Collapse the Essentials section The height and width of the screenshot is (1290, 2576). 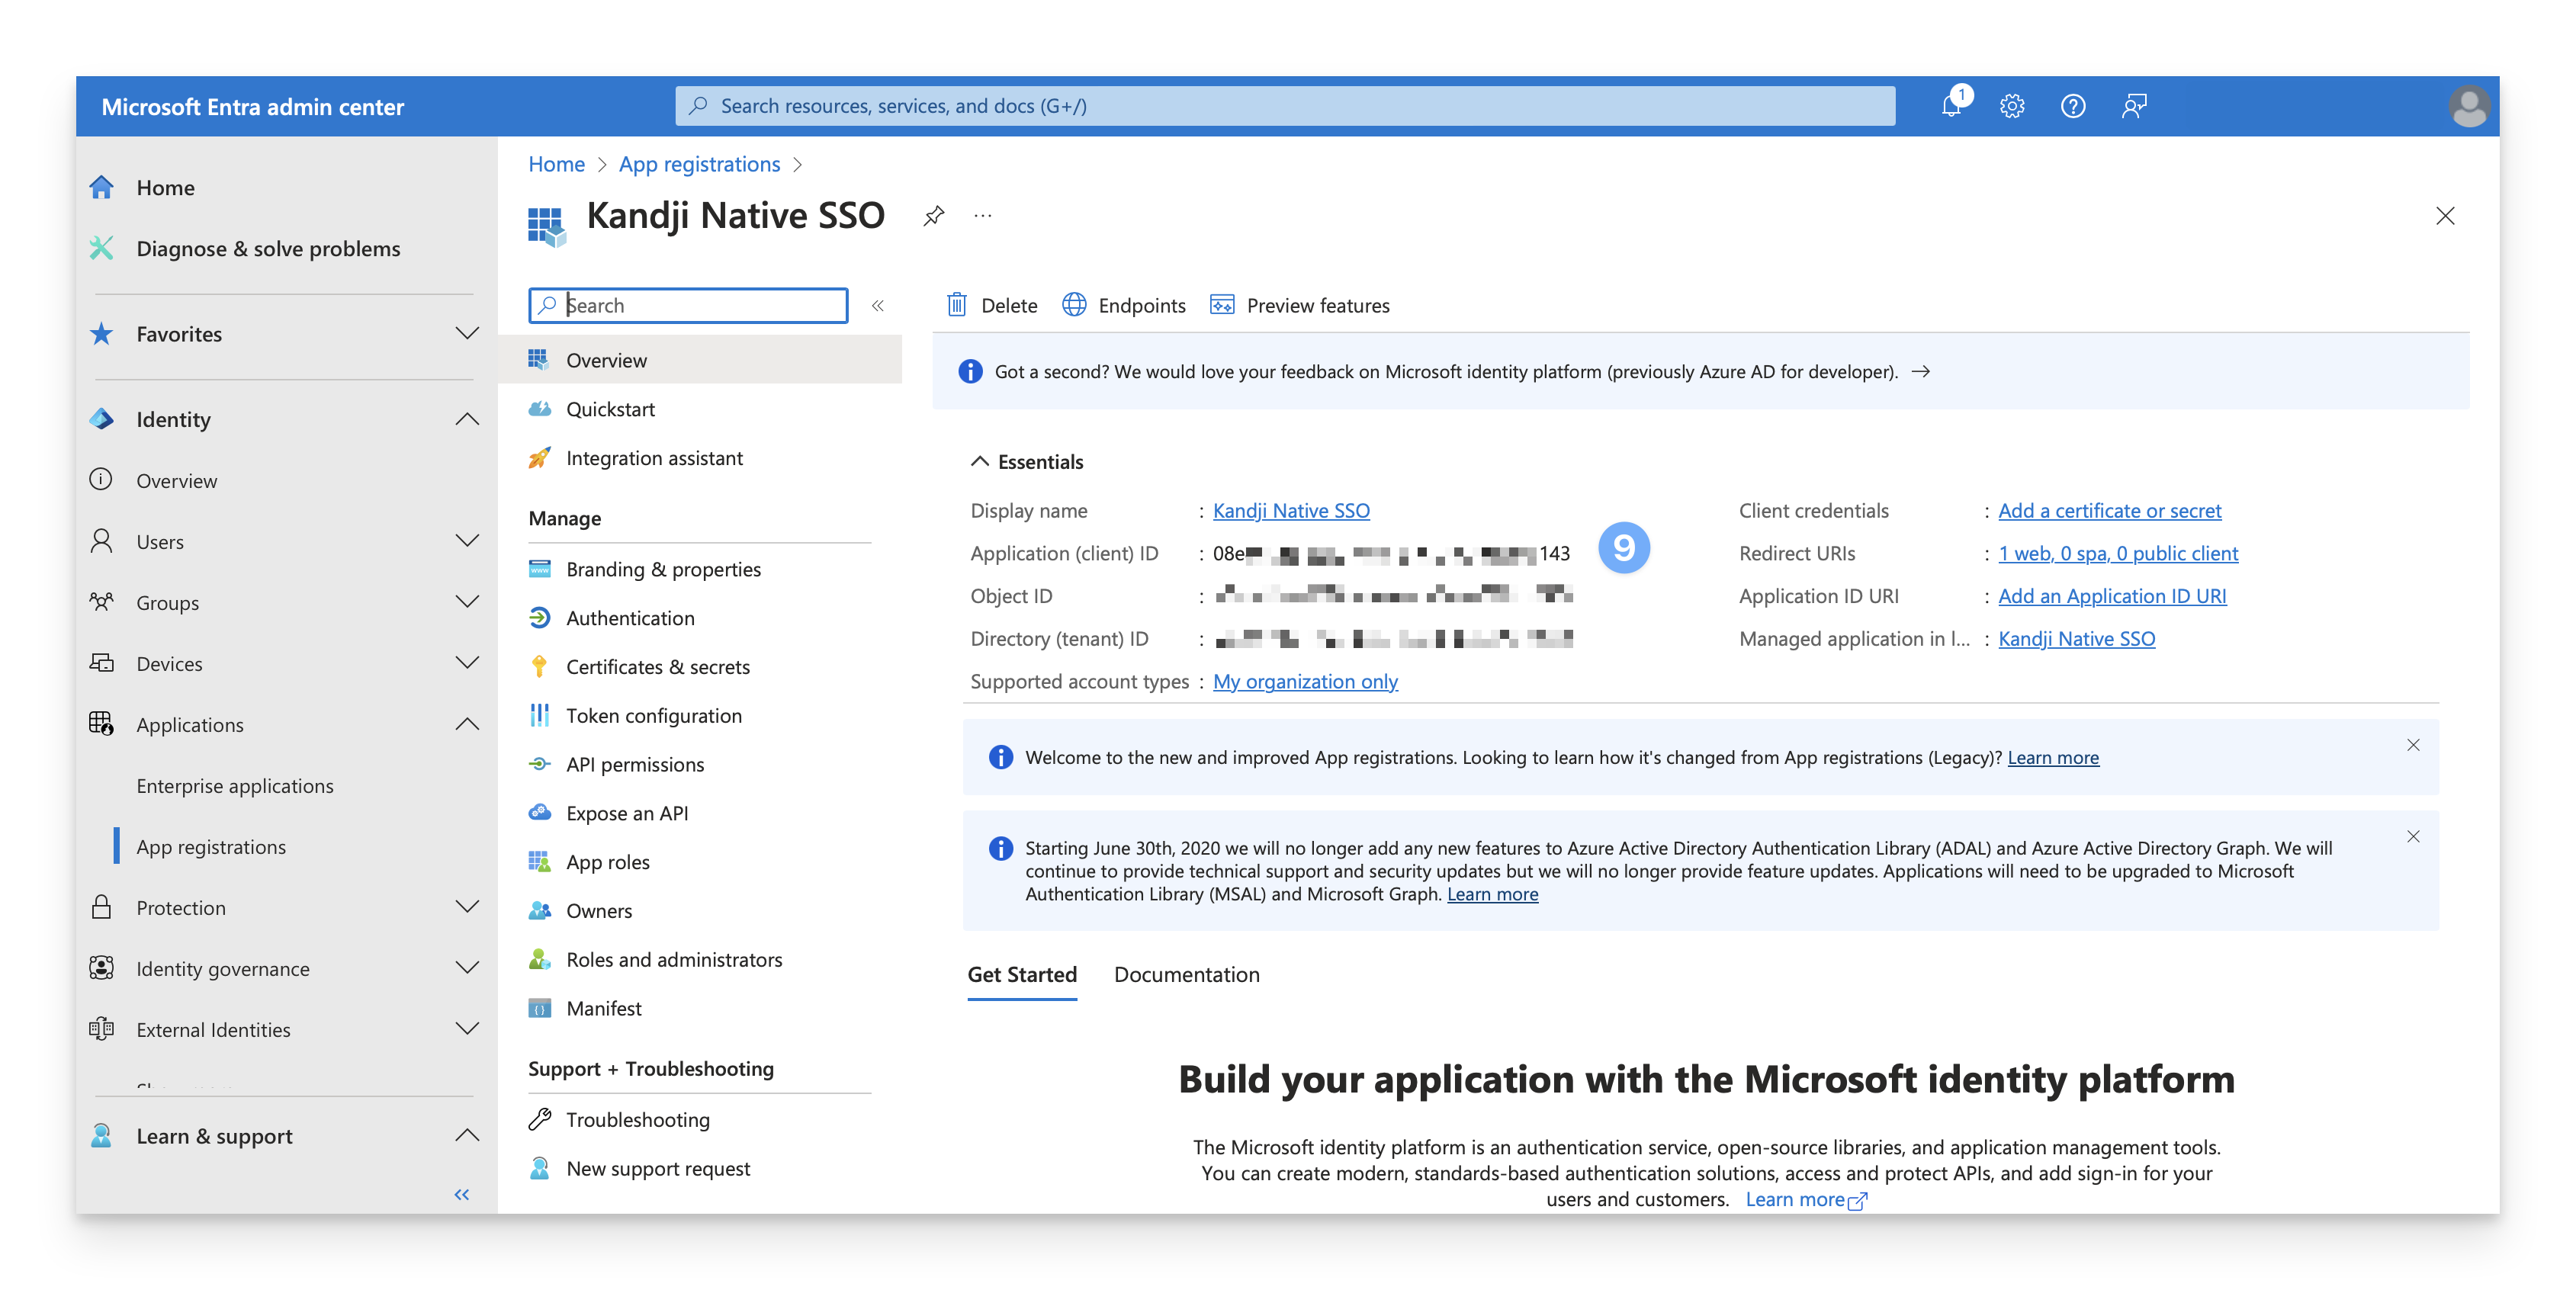click(x=979, y=461)
